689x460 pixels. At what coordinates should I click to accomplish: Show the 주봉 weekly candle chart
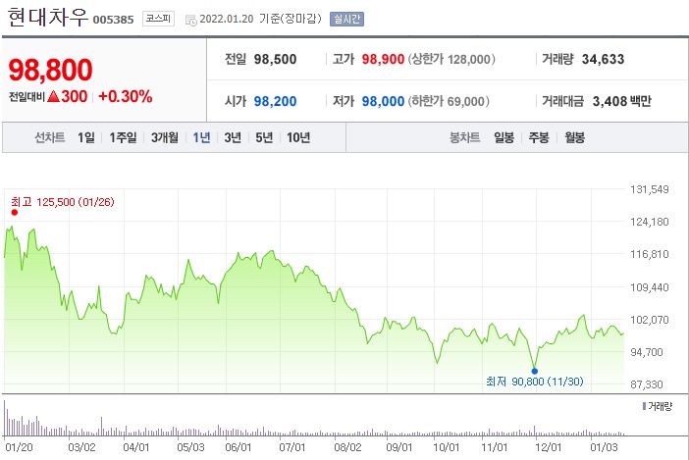pyautogui.click(x=539, y=138)
